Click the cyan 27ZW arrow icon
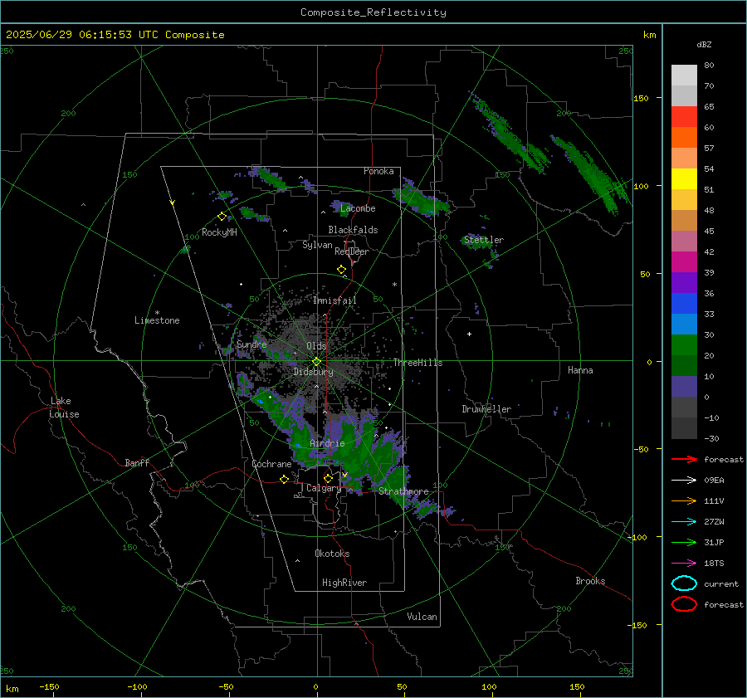 click(684, 522)
